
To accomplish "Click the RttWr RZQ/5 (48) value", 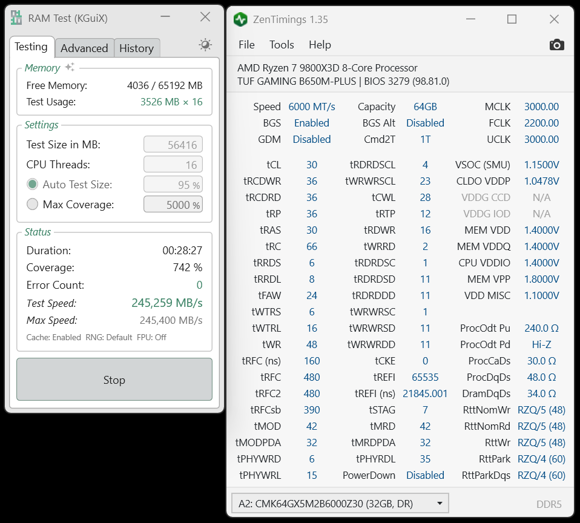I will tap(541, 442).
